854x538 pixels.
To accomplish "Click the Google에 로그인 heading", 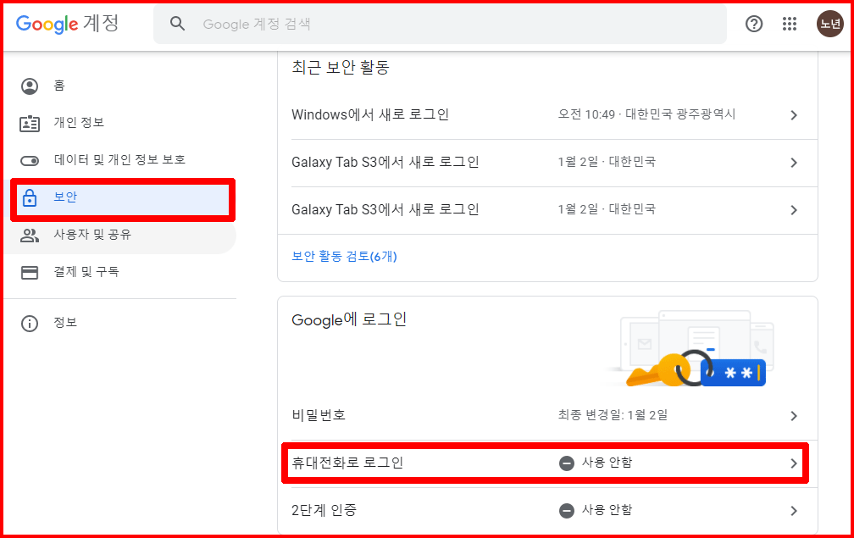I will (349, 319).
